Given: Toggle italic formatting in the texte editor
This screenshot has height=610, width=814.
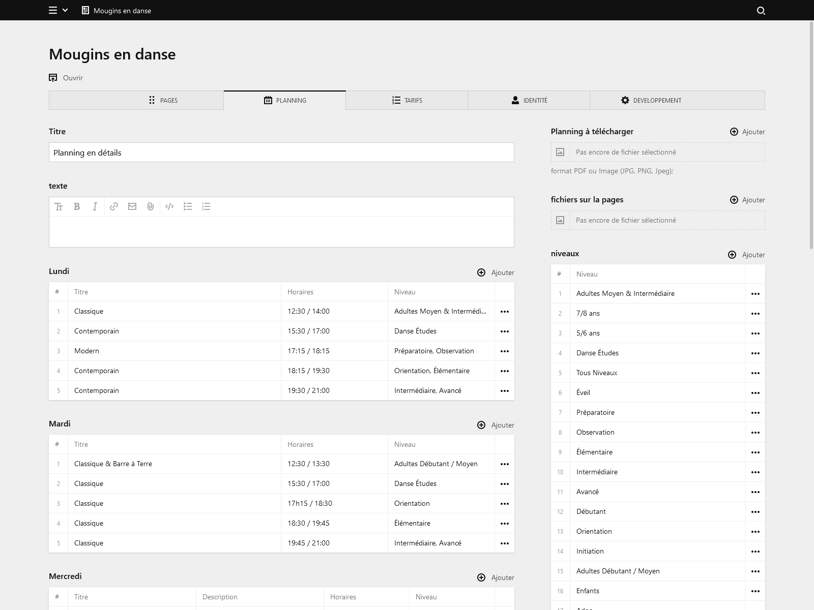Looking at the screenshot, I should (95, 206).
